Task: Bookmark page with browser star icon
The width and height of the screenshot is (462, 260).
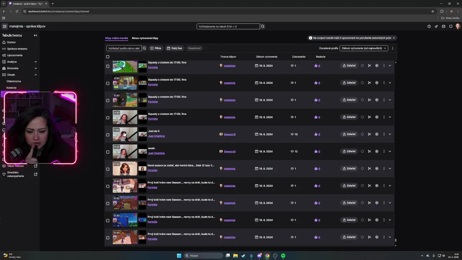Action: tap(433, 11)
